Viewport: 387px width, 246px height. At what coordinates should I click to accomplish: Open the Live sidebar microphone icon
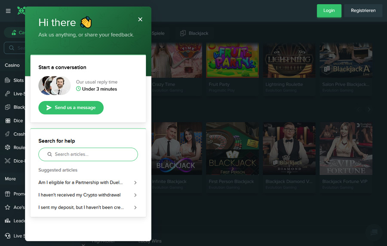coord(8,93)
